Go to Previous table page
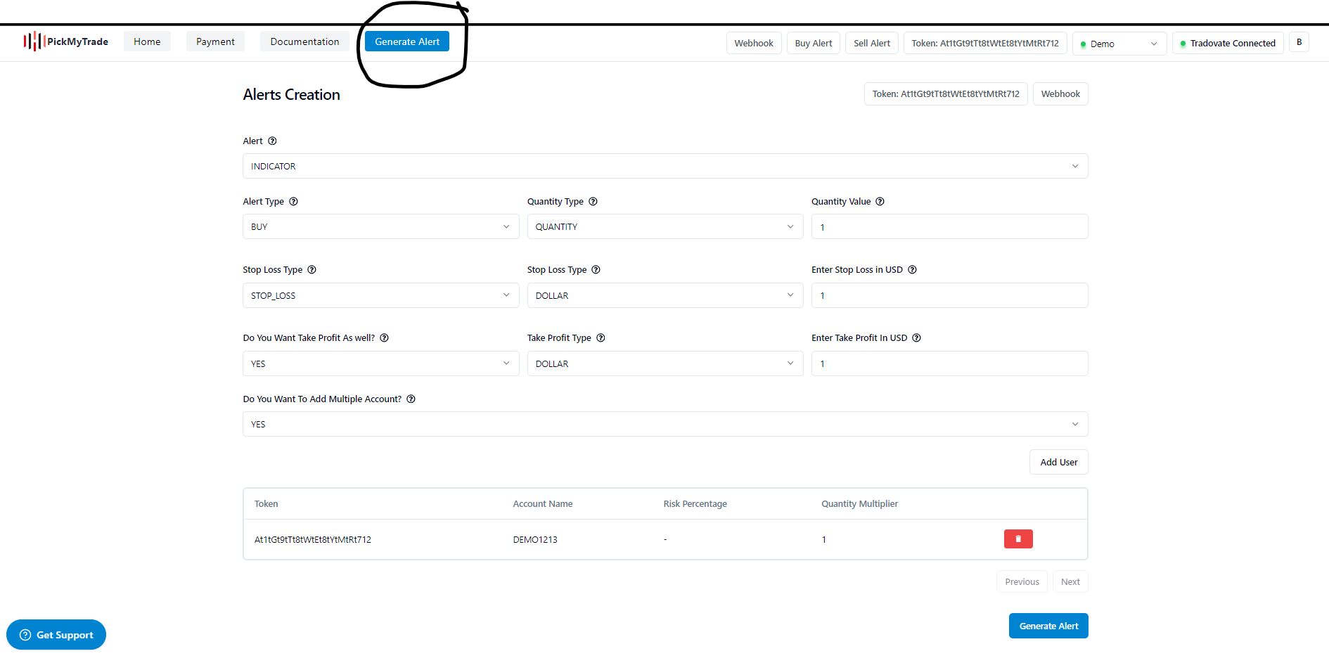This screenshot has width=1329, height=663. (1022, 581)
